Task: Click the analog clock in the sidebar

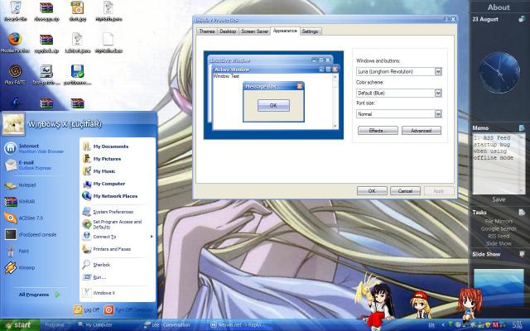Action: (499, 73)
